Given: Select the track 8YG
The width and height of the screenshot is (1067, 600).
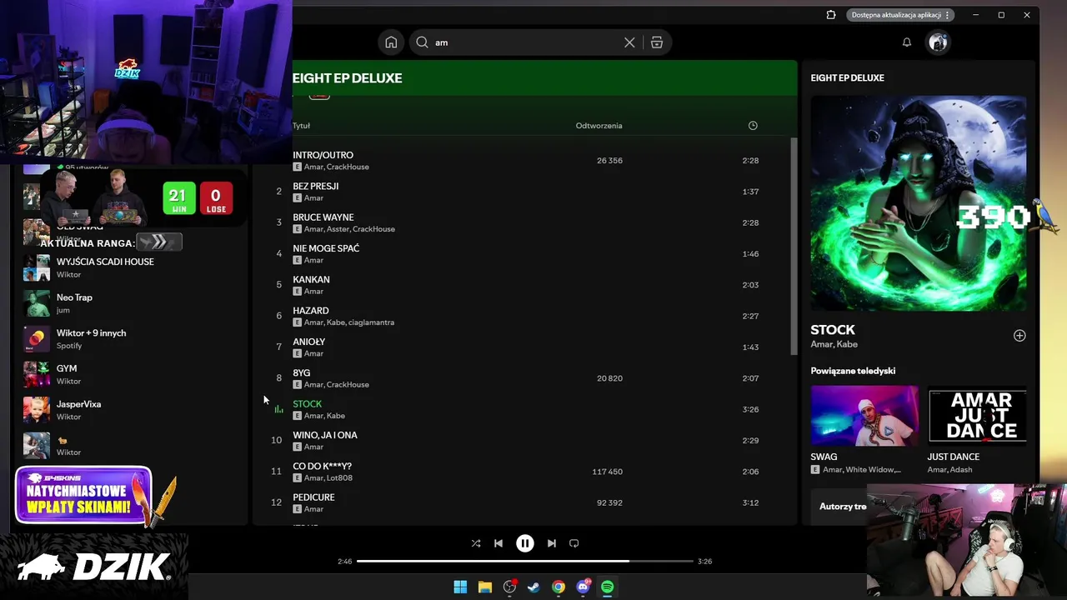Looking at the screenshot, I should point(301,372).
